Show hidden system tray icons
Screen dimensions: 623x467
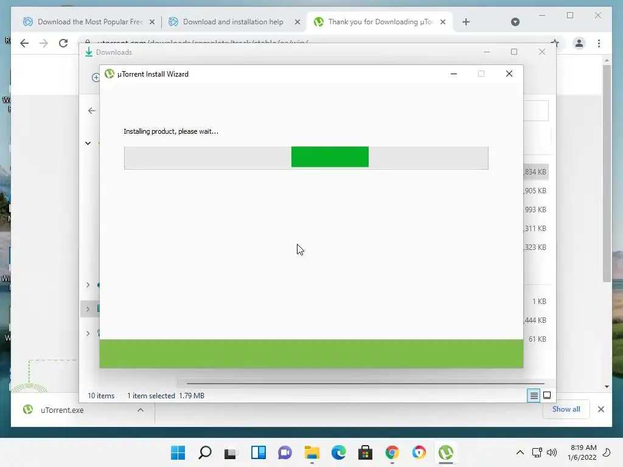pos(520,452)
